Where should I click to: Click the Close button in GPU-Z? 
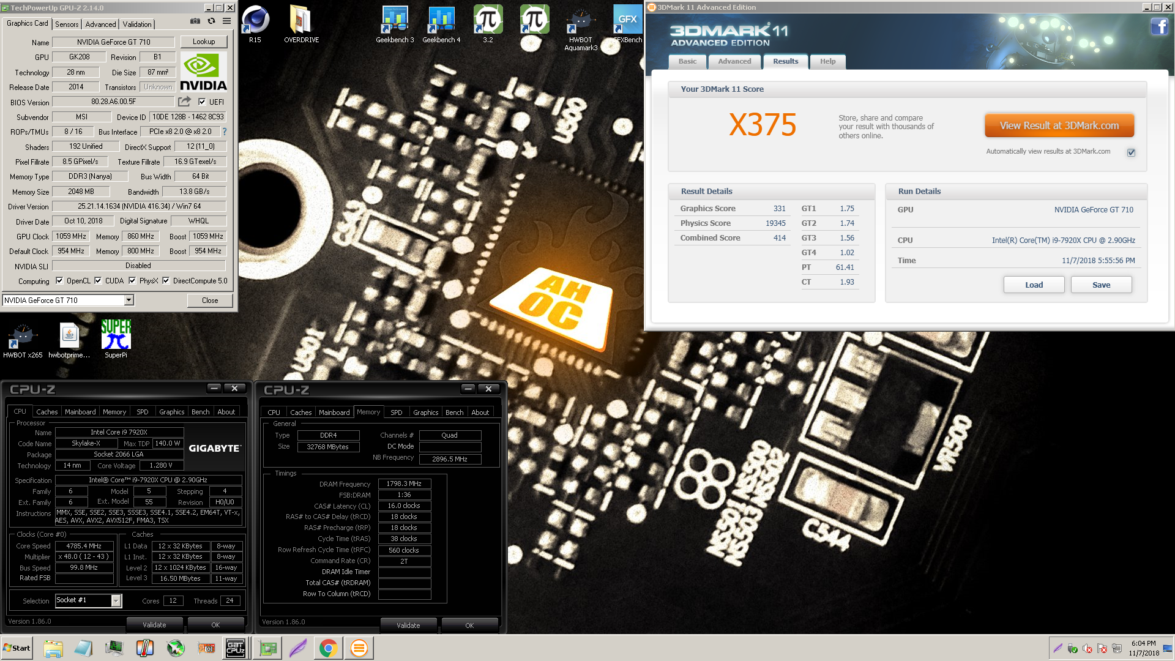(x=210, y=300)
